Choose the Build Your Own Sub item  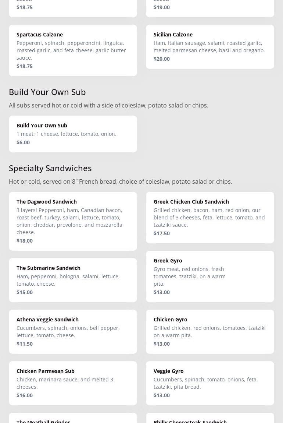[73, 134]
